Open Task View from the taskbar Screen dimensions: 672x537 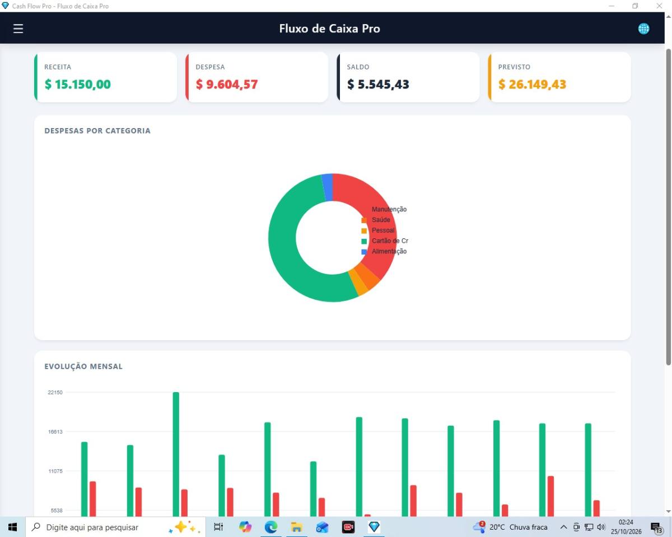(218, 527)
